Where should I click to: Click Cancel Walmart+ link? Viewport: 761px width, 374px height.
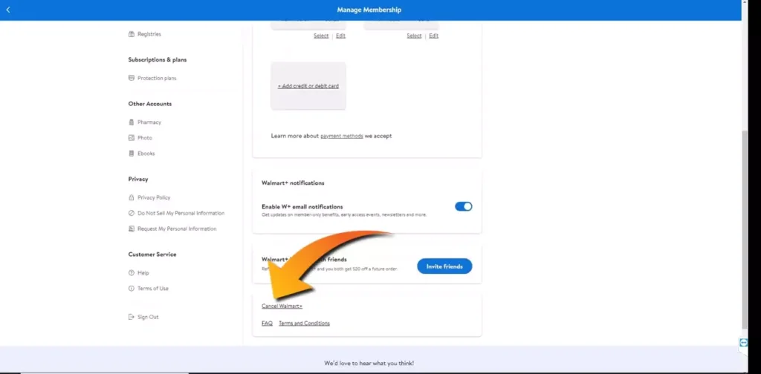[x=282, y=306]
